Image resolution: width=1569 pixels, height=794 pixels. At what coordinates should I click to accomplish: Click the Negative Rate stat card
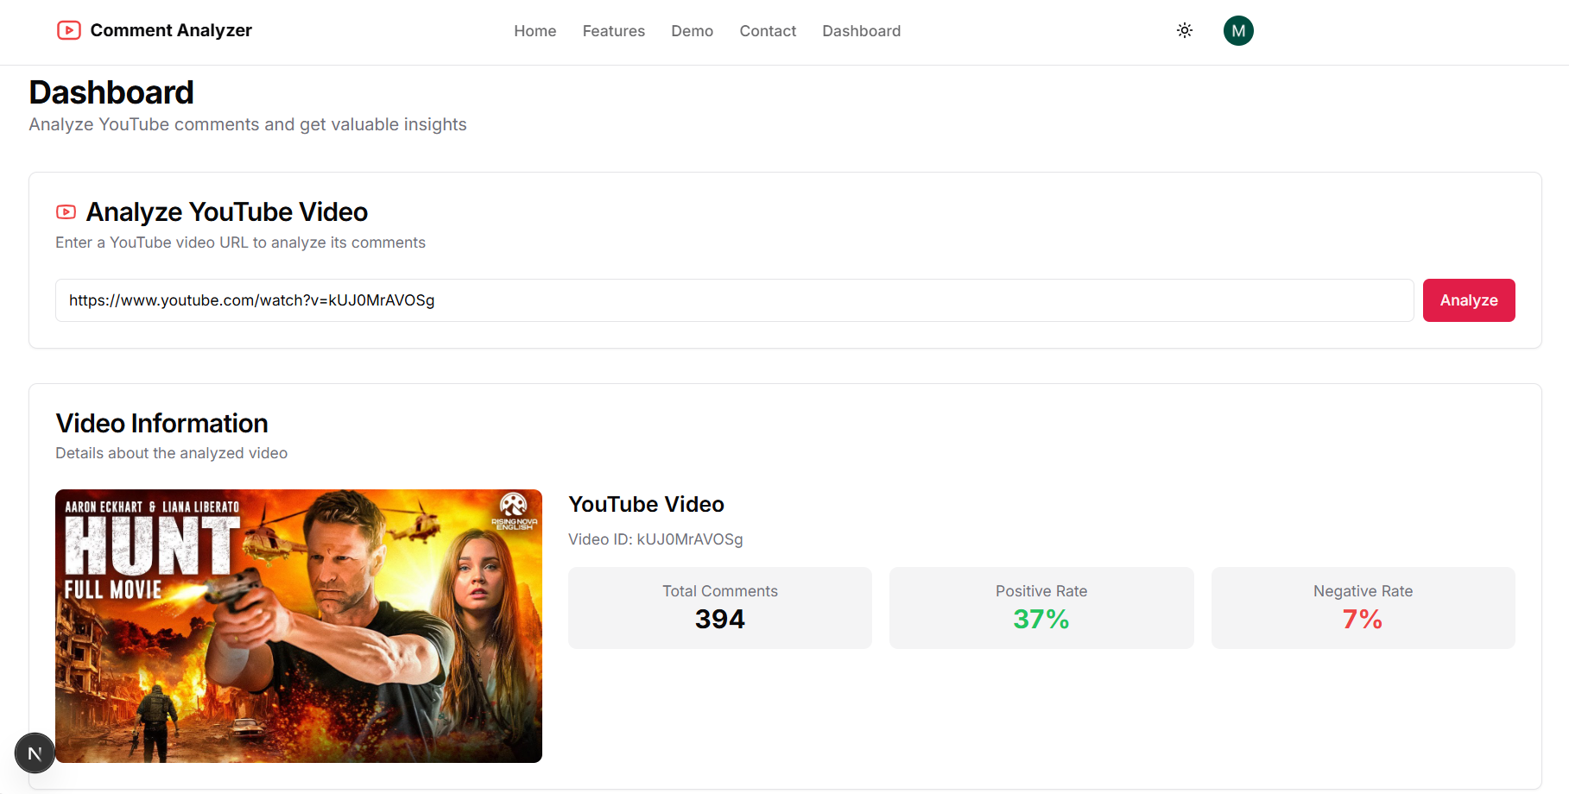(1363, 607)
